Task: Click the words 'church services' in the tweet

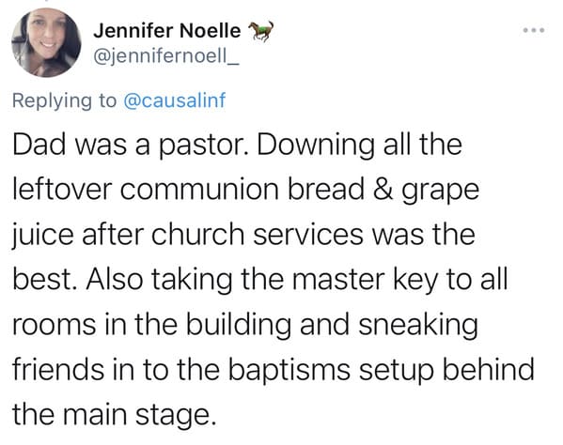Action: pyautogui.click(x=258, y=235)
